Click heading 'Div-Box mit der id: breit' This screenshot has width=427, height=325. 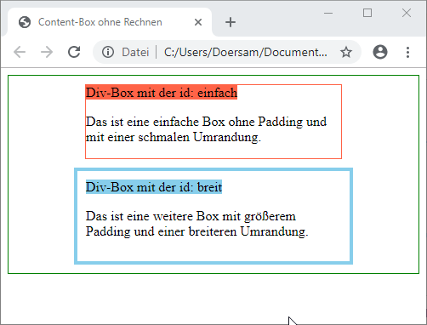point(154,187)
